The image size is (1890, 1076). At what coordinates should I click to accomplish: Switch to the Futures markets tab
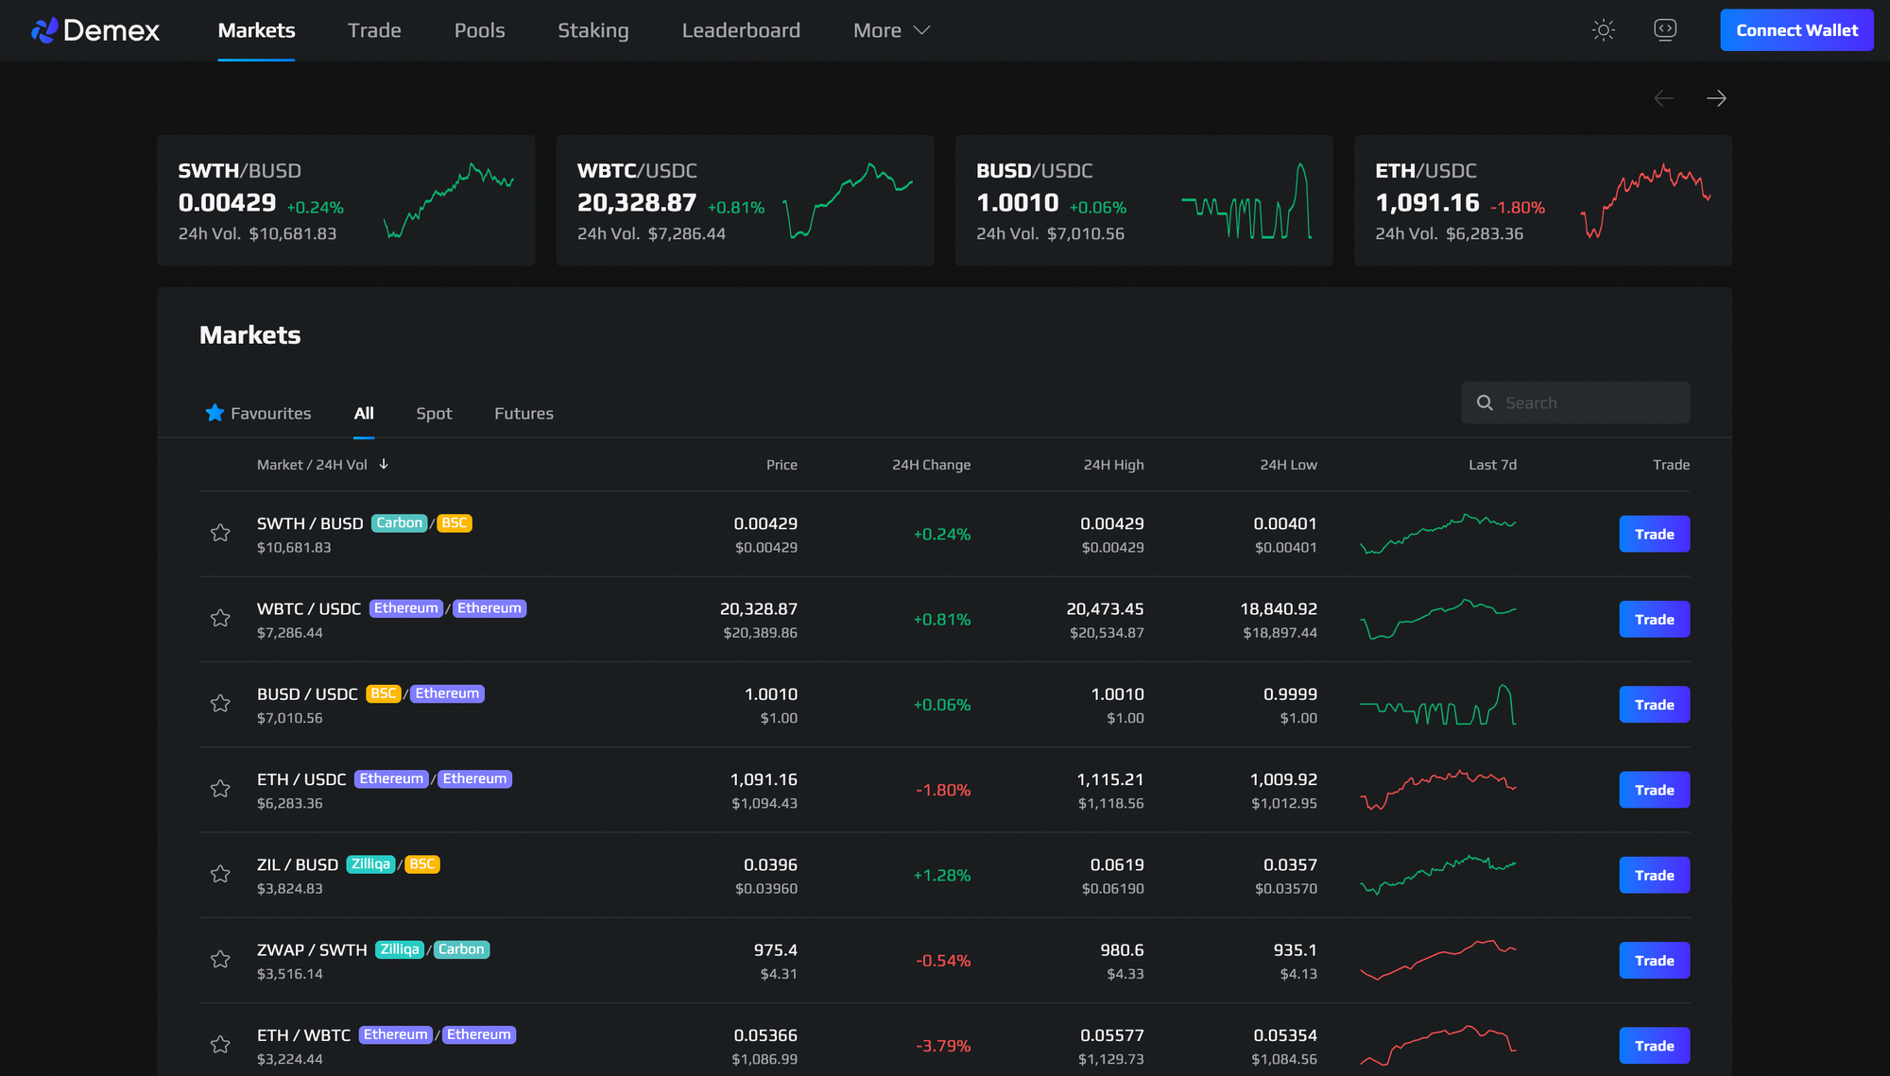pos(524,414)
